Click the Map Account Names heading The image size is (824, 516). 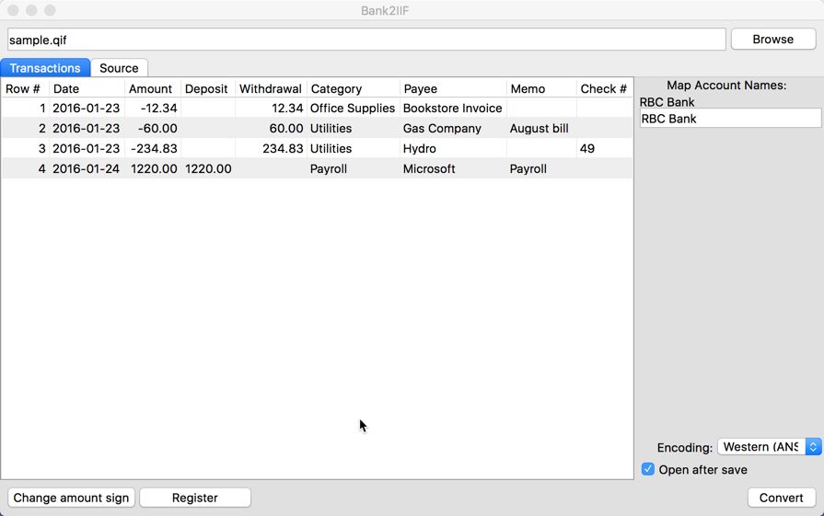[726, 85]
